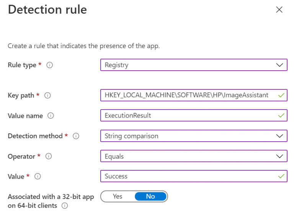The image size is (294, 215).
Task: Click the Operator field chevron arrow
Action: 279,156
